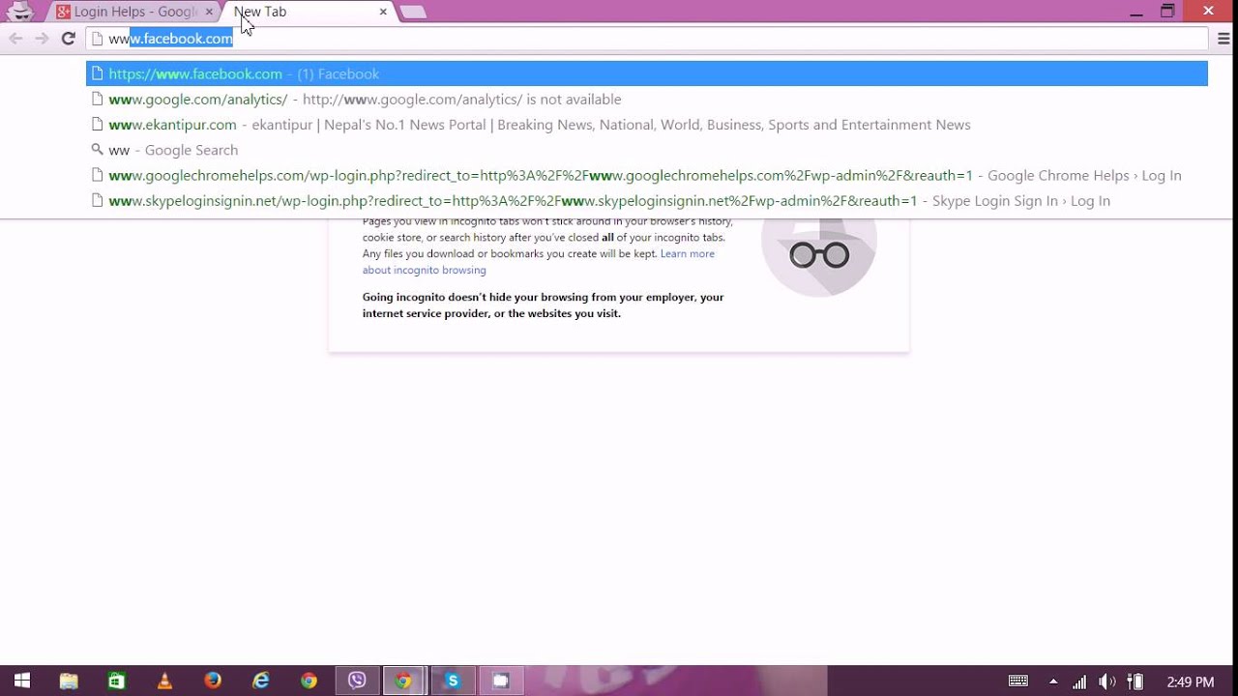This screenshot has width=1238, height=696.
Task: Open the Windows Start button
Action: click(21, 681)
